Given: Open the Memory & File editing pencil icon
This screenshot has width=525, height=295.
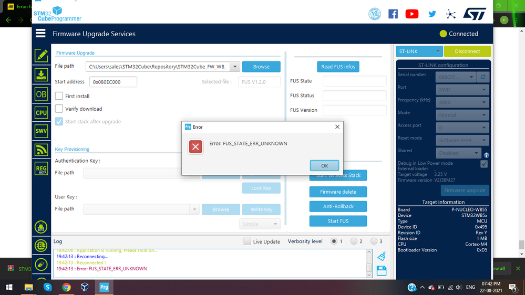Looking at the screenshot, I should click(x=41, y=56).
